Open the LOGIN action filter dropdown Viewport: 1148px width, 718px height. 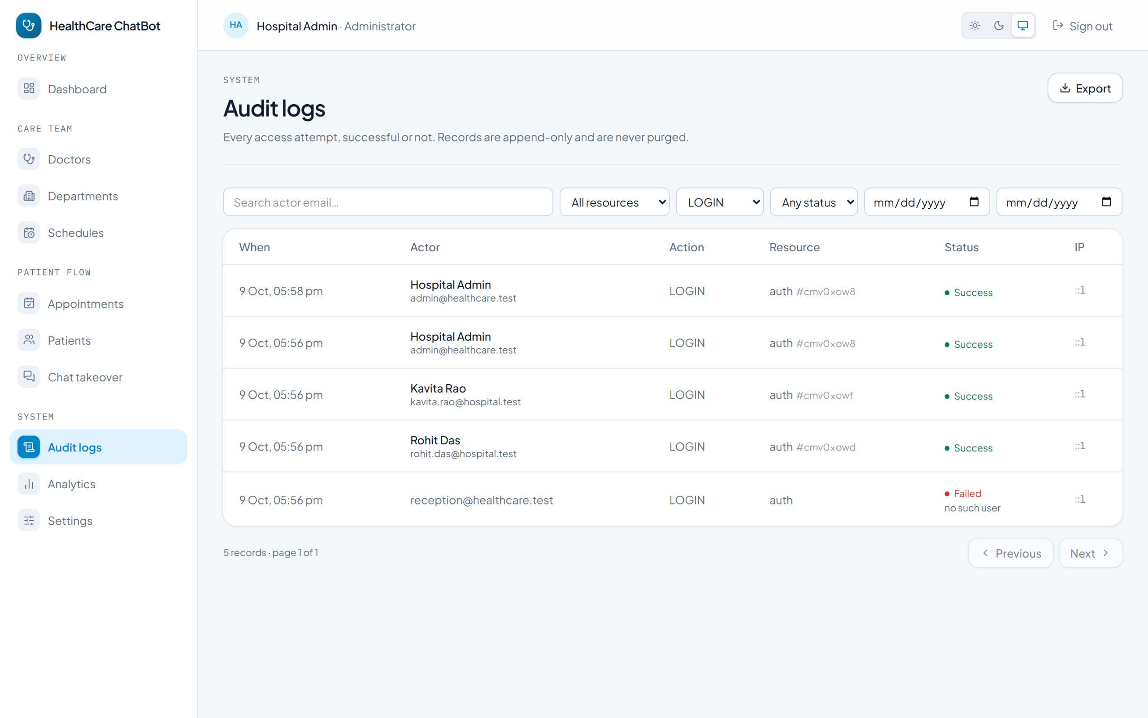(720, 202)
